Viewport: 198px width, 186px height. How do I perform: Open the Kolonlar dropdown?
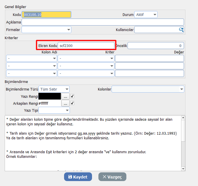148,89
